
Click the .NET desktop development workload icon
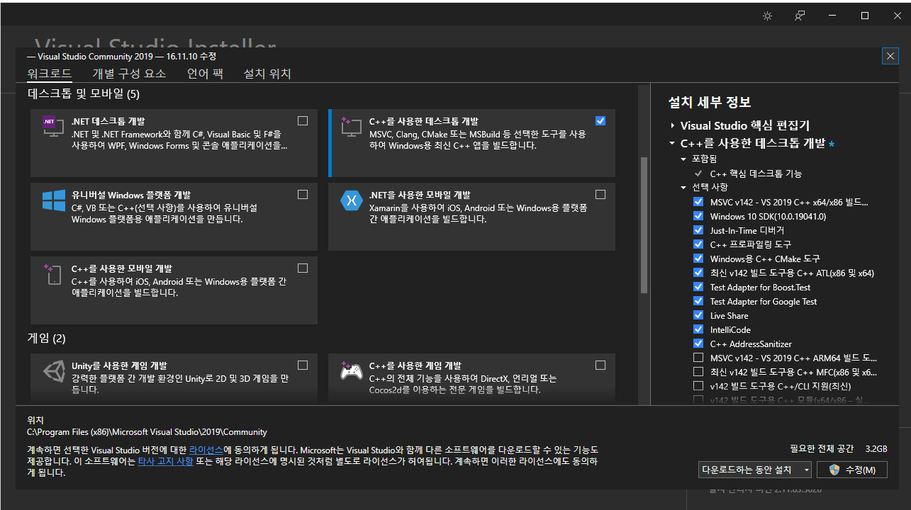coord(54,127)
